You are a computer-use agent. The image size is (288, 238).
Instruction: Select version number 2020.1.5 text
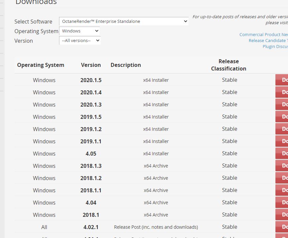pyautogui.click(x=91, y=80)
